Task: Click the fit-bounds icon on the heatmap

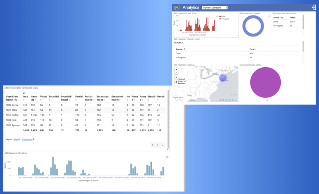Action: (176, 78)
